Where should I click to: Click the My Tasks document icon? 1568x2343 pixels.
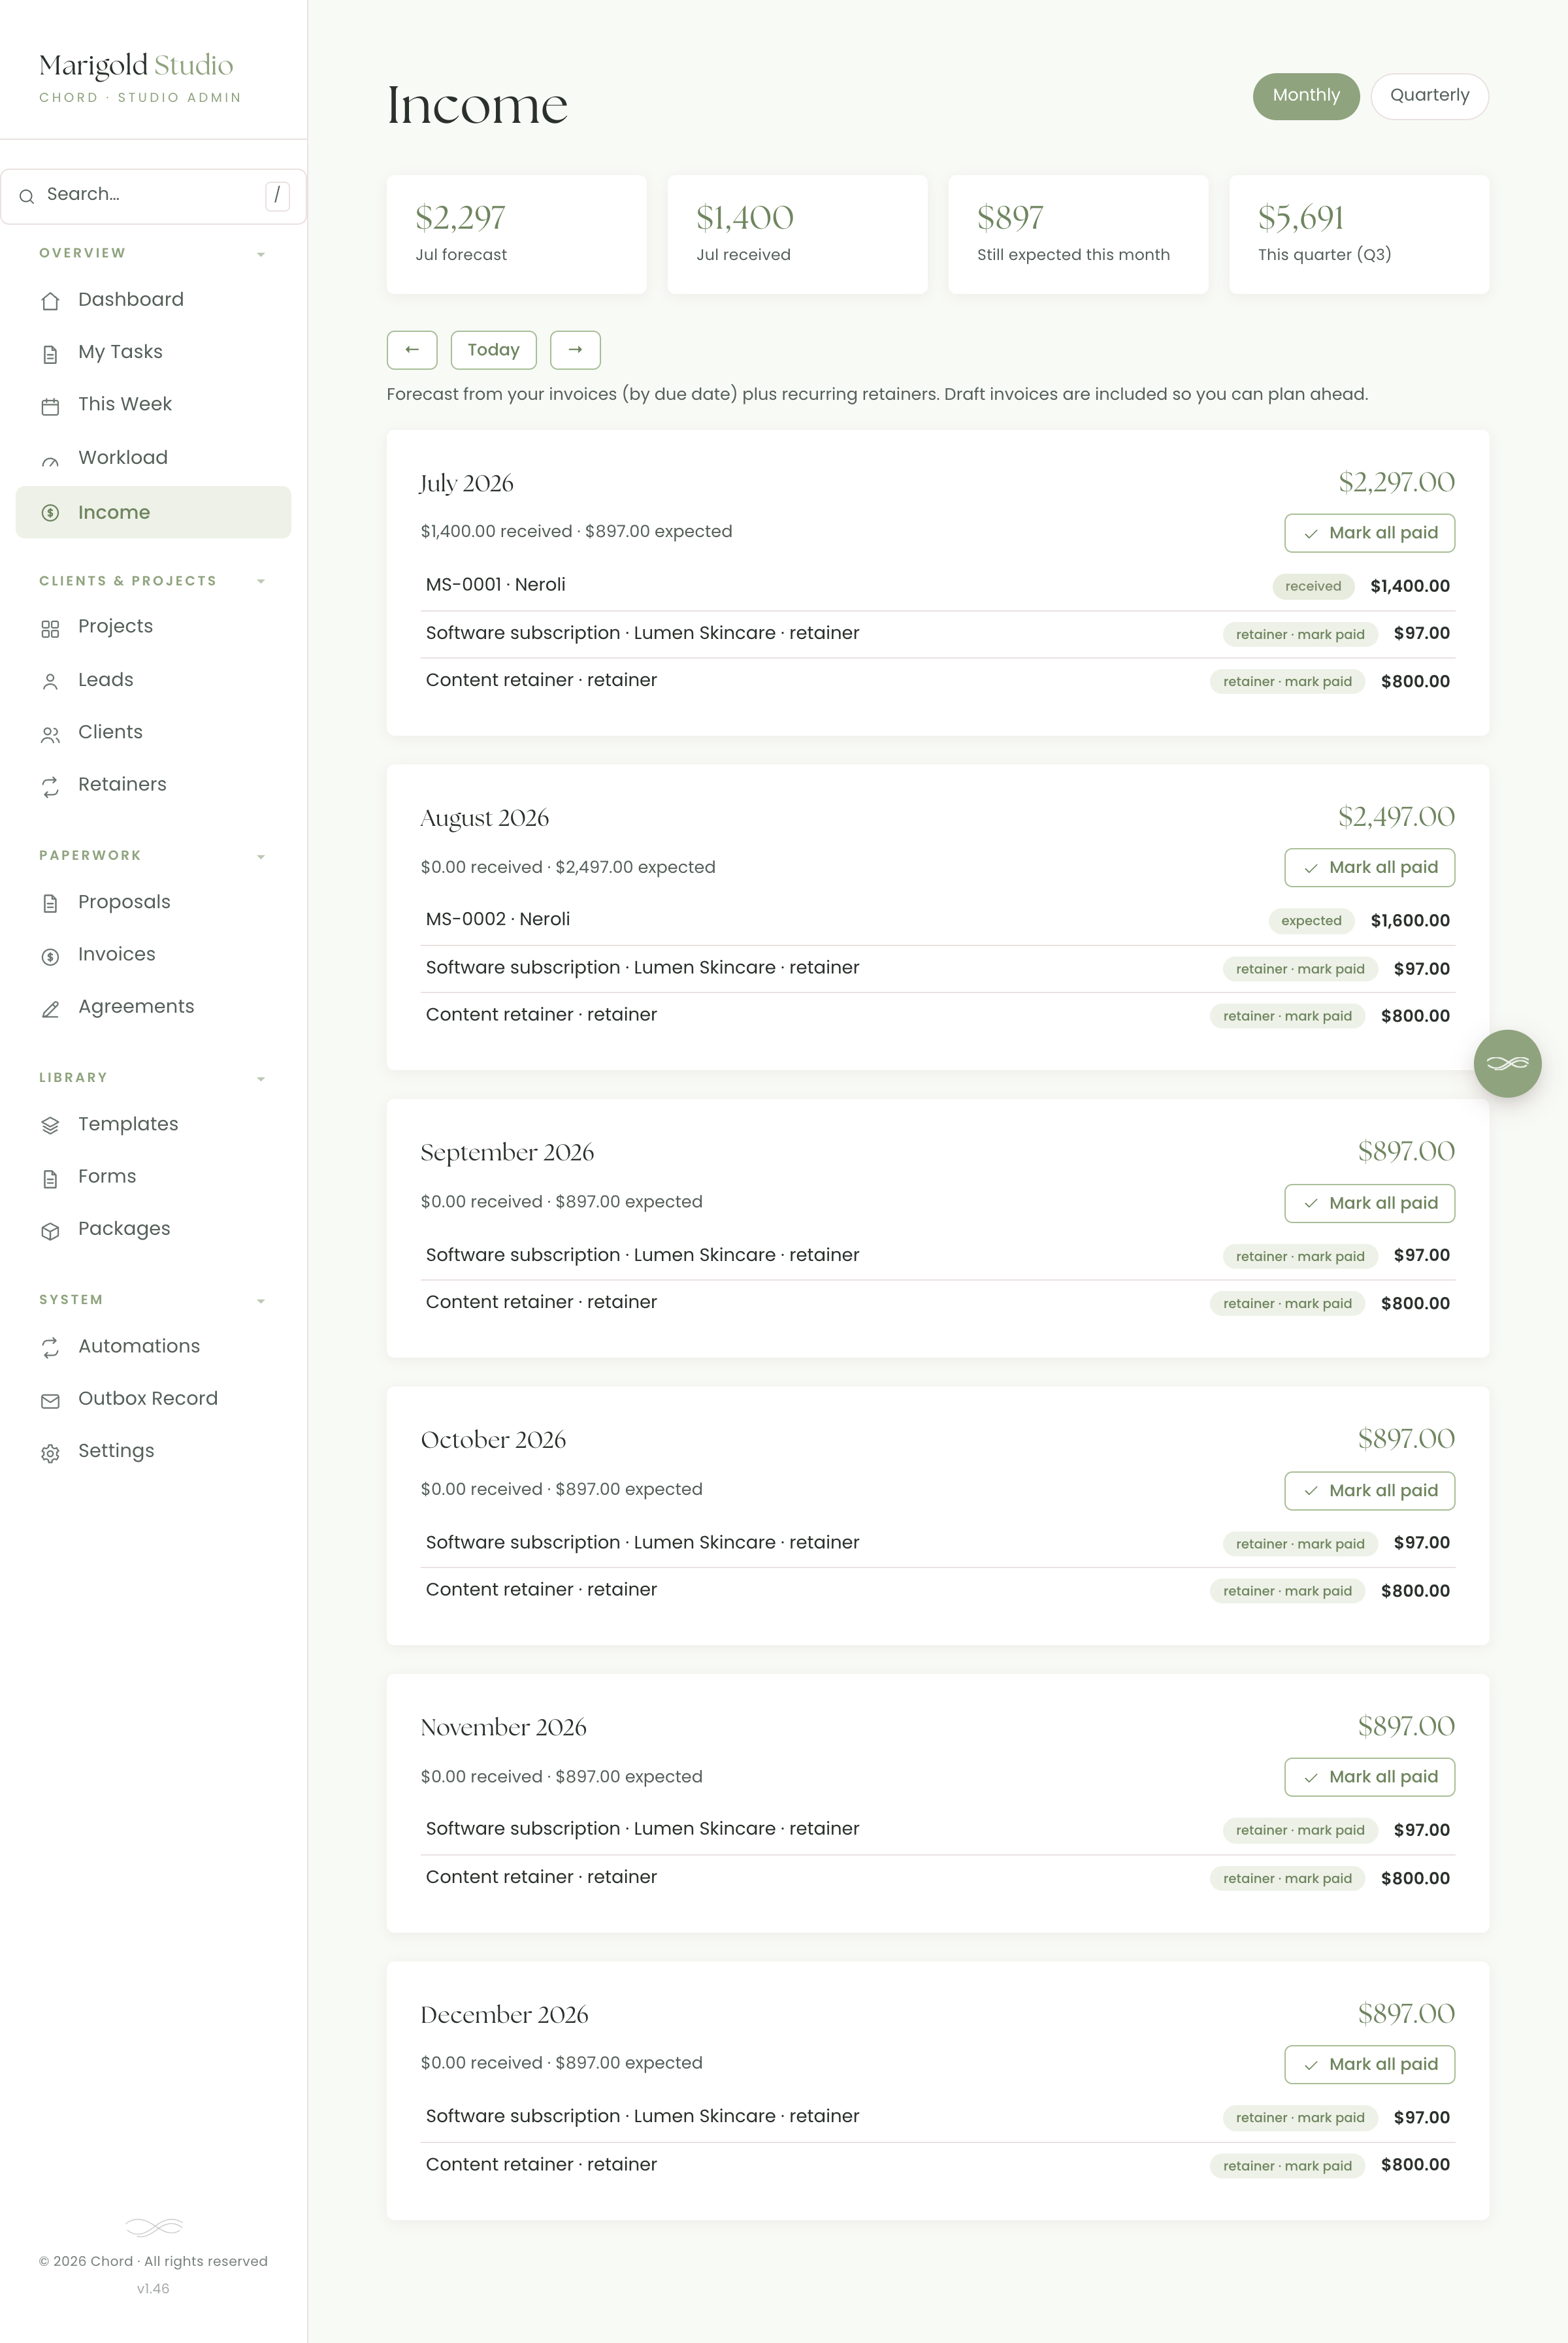[x=50, y=354]
